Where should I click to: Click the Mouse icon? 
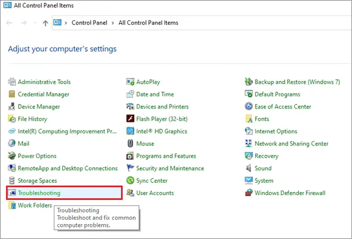click(x=130, y=143)
